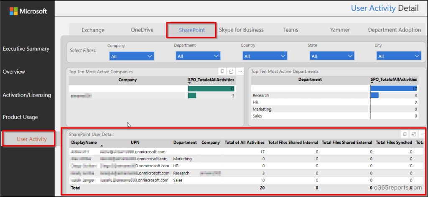Open the Department Adoption tab
This screenshot has width=428, height=197.
coord(395,30)
